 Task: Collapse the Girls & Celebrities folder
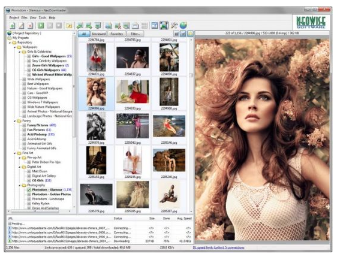[x=20, y=52]
